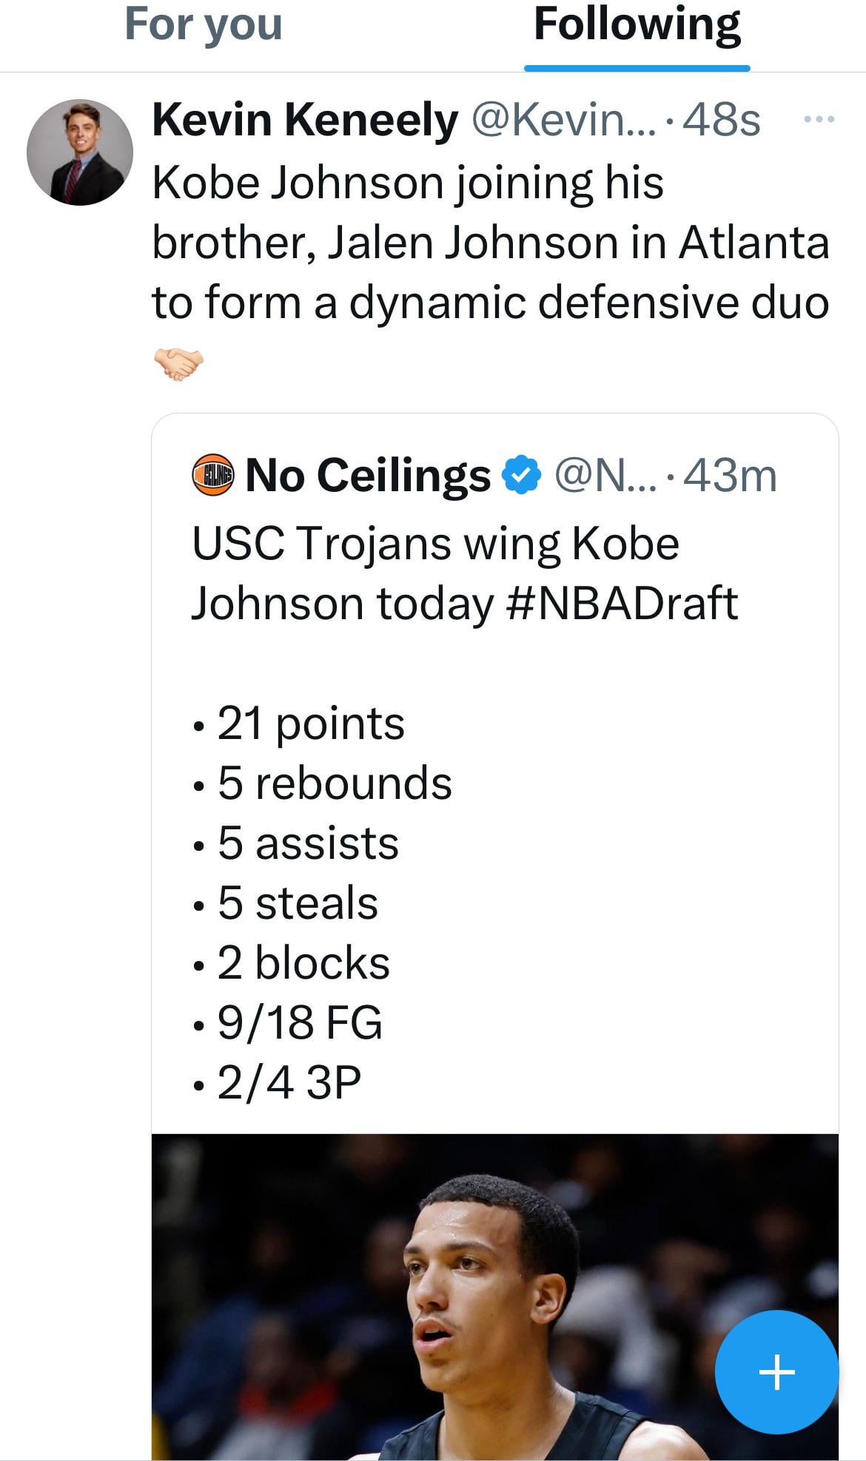Click the 48s tweet timestamp
866x1461 pixels.
pos(721,121)
